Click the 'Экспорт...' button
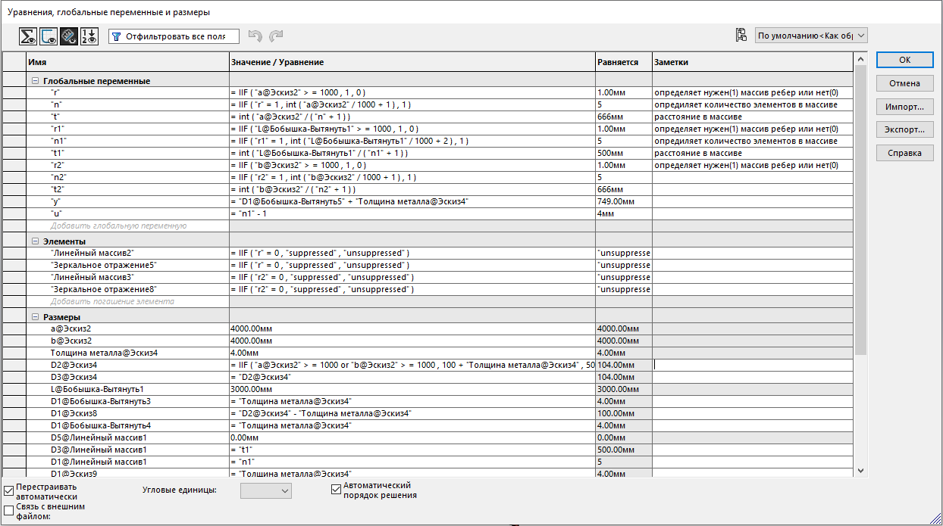Viewport: 943px width, 526px height. pyautogui.click(x=904, y=129)
